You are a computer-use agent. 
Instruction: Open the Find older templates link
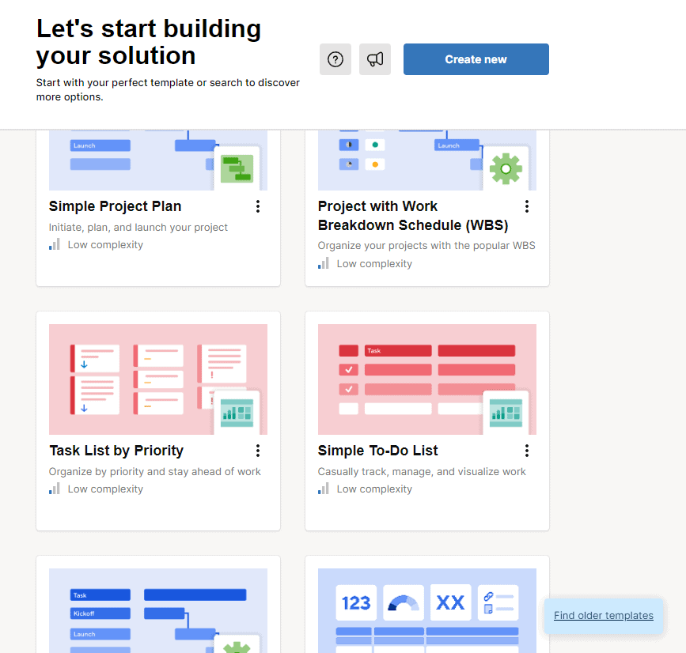click(x=603, y=615)
